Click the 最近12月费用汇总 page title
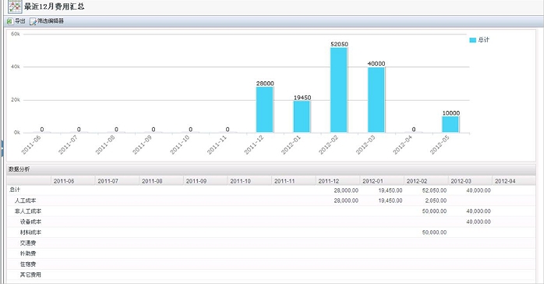The image size is (544, 284). [x=54, y=6]
